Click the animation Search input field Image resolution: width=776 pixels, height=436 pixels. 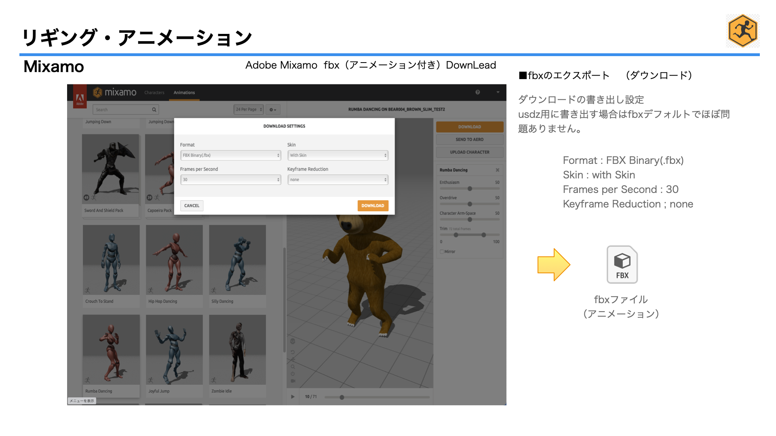pos(125,110)
